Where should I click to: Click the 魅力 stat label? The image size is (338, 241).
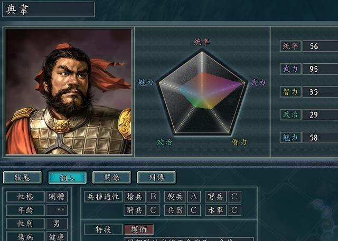(x=290, y=138)
